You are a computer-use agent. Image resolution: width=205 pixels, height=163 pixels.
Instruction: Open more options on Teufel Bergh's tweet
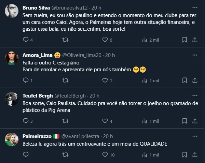pyautogui.click(x=194, y=95)
